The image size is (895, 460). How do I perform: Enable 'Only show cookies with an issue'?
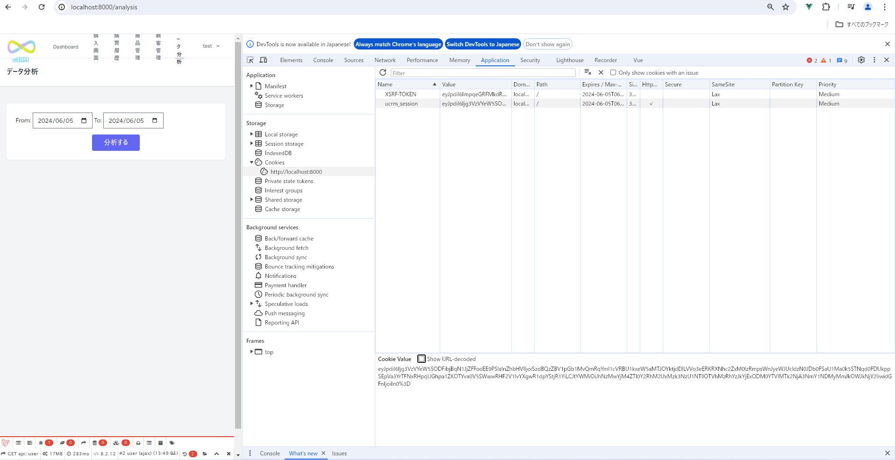(613, 72)
